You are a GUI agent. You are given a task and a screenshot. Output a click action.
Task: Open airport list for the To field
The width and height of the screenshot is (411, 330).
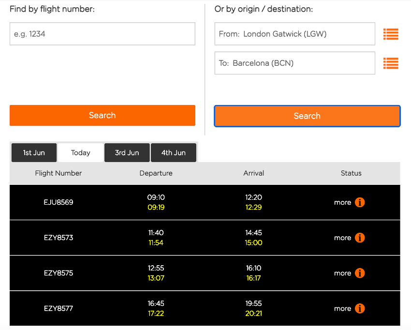click(391, 63)
